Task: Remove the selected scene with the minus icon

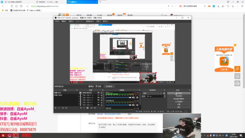Action: click(x=59, y=108)
